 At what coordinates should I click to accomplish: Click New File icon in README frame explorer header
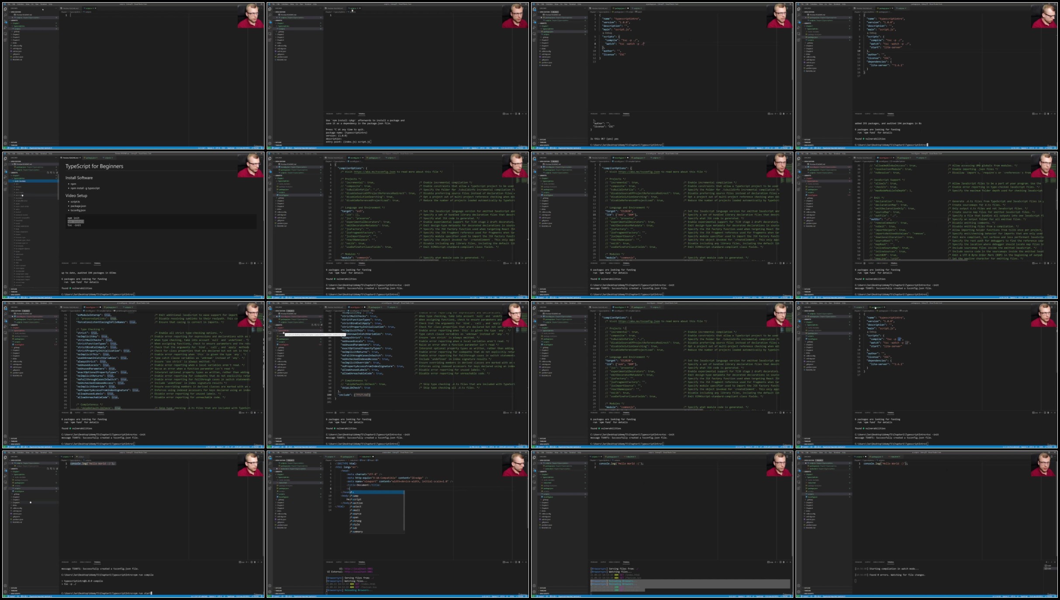pos(48,173)
